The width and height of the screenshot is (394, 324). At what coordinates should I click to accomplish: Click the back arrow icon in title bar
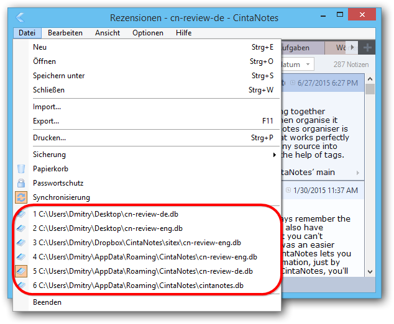(20, 17)
